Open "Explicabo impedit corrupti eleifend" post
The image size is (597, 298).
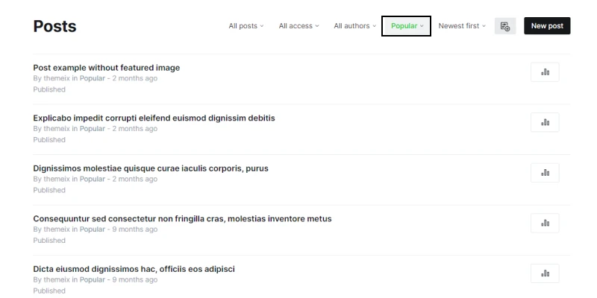(154, 118)
